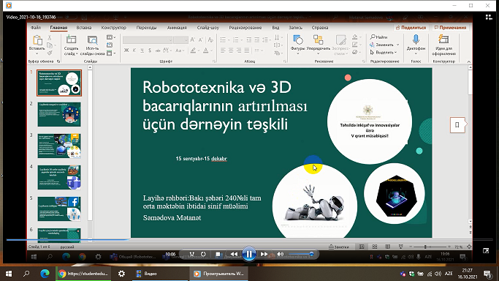The height and width of the screenshot is (281, 499).
Task: Toggle shuffle in media player
Action: [x=192, y=254]
